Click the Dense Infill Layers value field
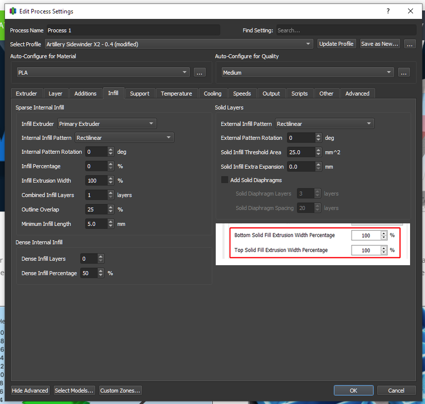 pos(89,259)
